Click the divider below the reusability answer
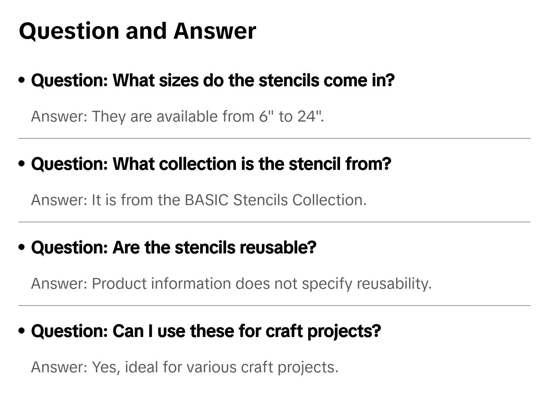Screen dimensions: 549x411 tap(274, 306)
